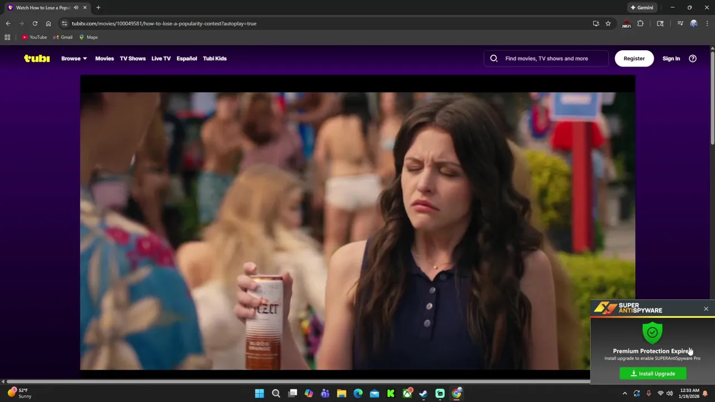This screenshot has width=715, height=402.
Task: Open the Español section
Action: click(187, 58)
